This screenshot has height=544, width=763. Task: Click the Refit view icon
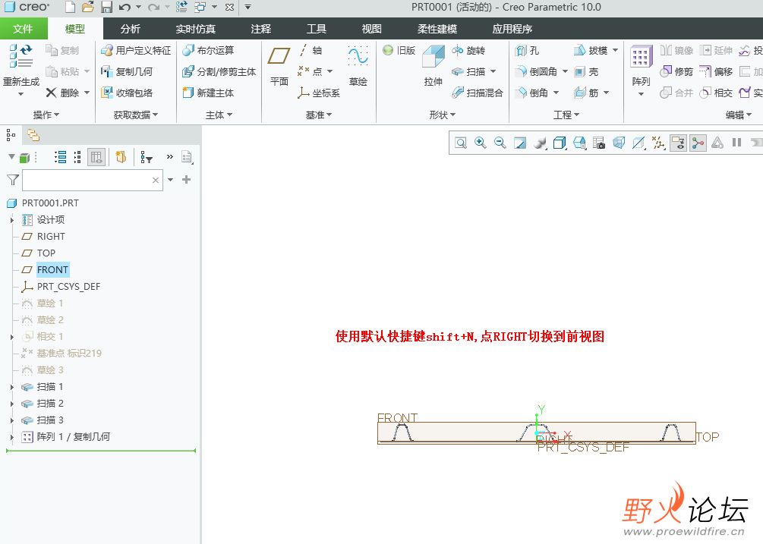(x=461, y=143)
